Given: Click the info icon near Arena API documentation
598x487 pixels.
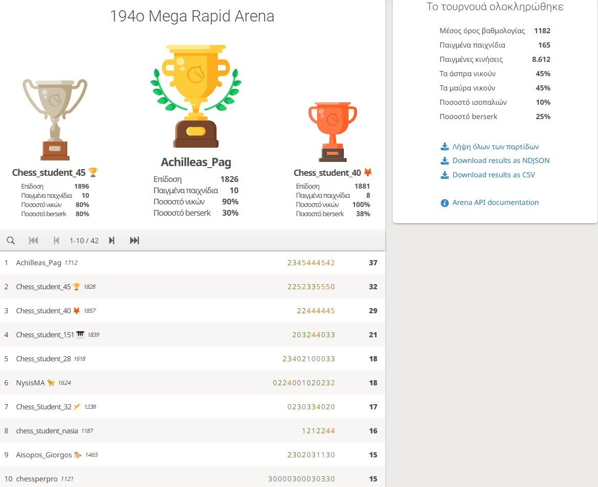Looking at the screenshot, I should [444, 202].
